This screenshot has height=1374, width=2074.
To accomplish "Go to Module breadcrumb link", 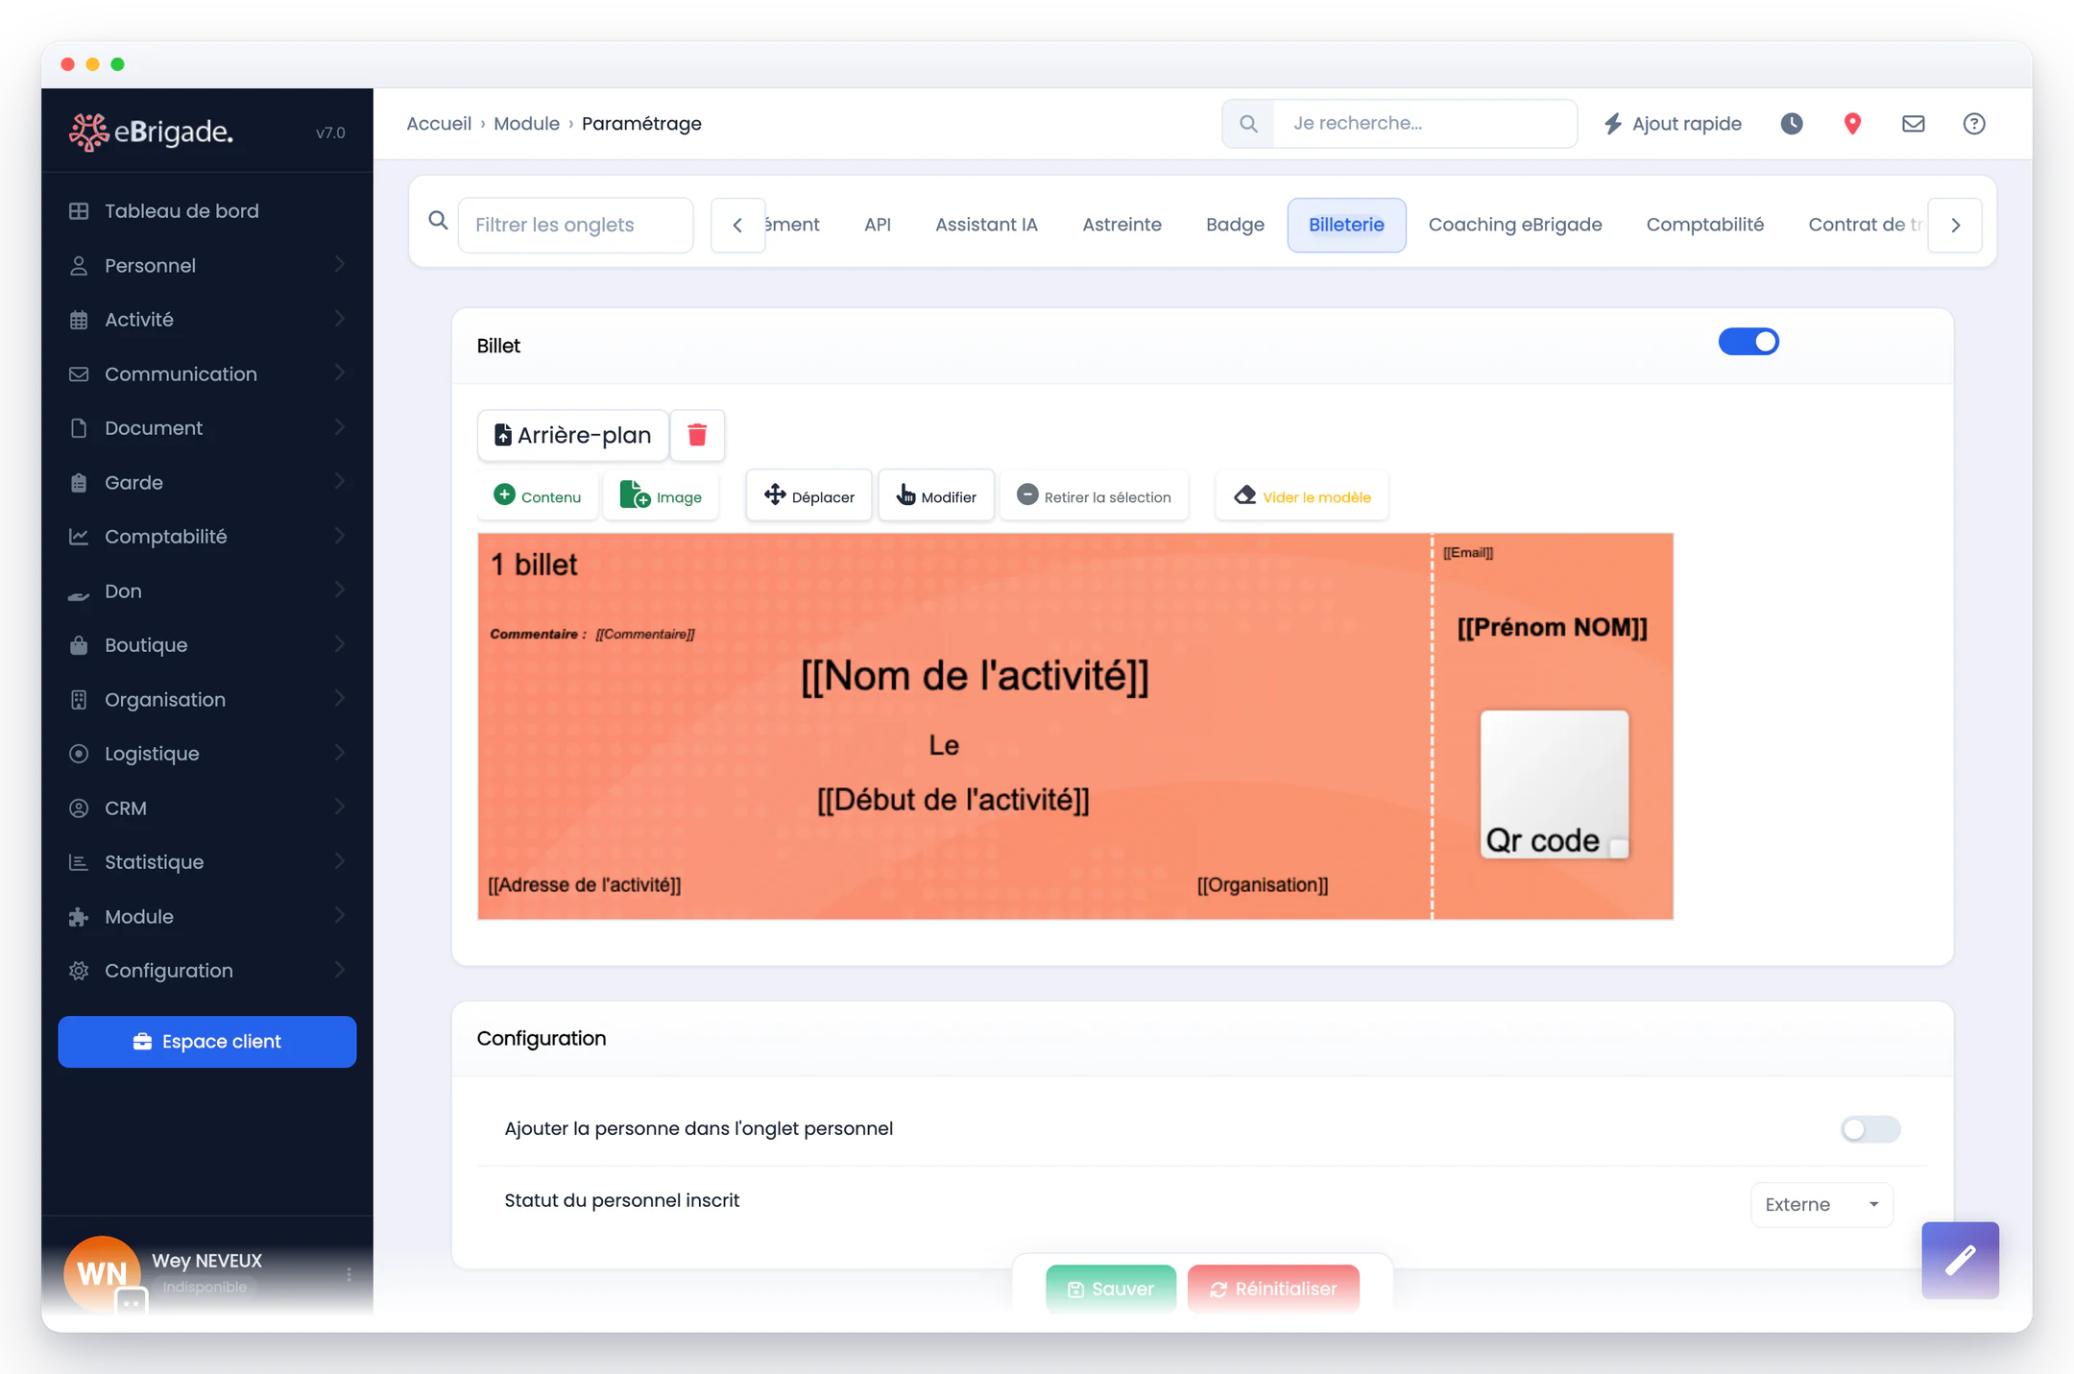I will click(526, 124).
